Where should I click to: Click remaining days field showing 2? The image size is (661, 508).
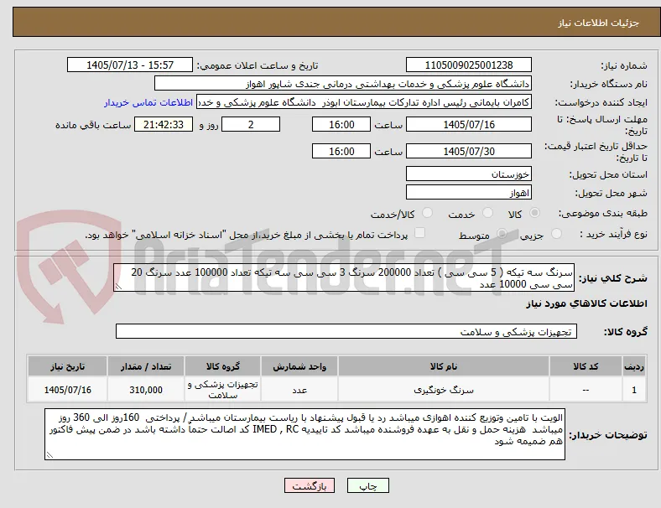pyautogui.click(x=251, y=125)
